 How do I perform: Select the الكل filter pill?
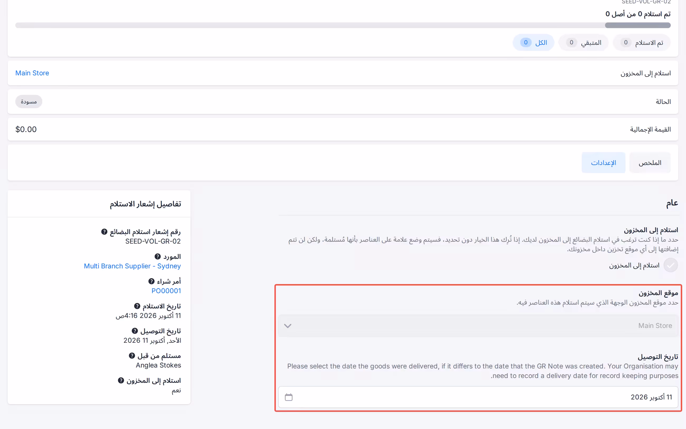tap(533, 42)
